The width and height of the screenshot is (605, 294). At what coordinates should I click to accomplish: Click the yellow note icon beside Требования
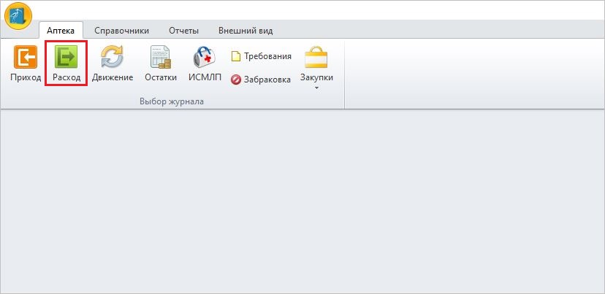point(236,56)
